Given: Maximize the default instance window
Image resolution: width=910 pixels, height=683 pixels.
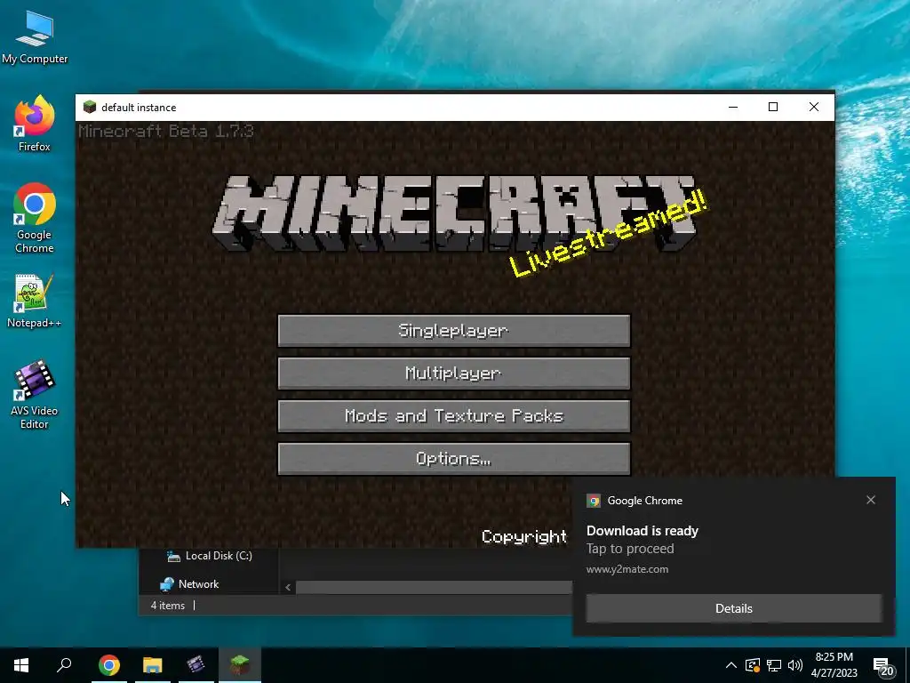Looking at the screenshot, I should point(773,107).
